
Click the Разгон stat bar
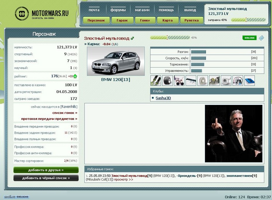199,52
